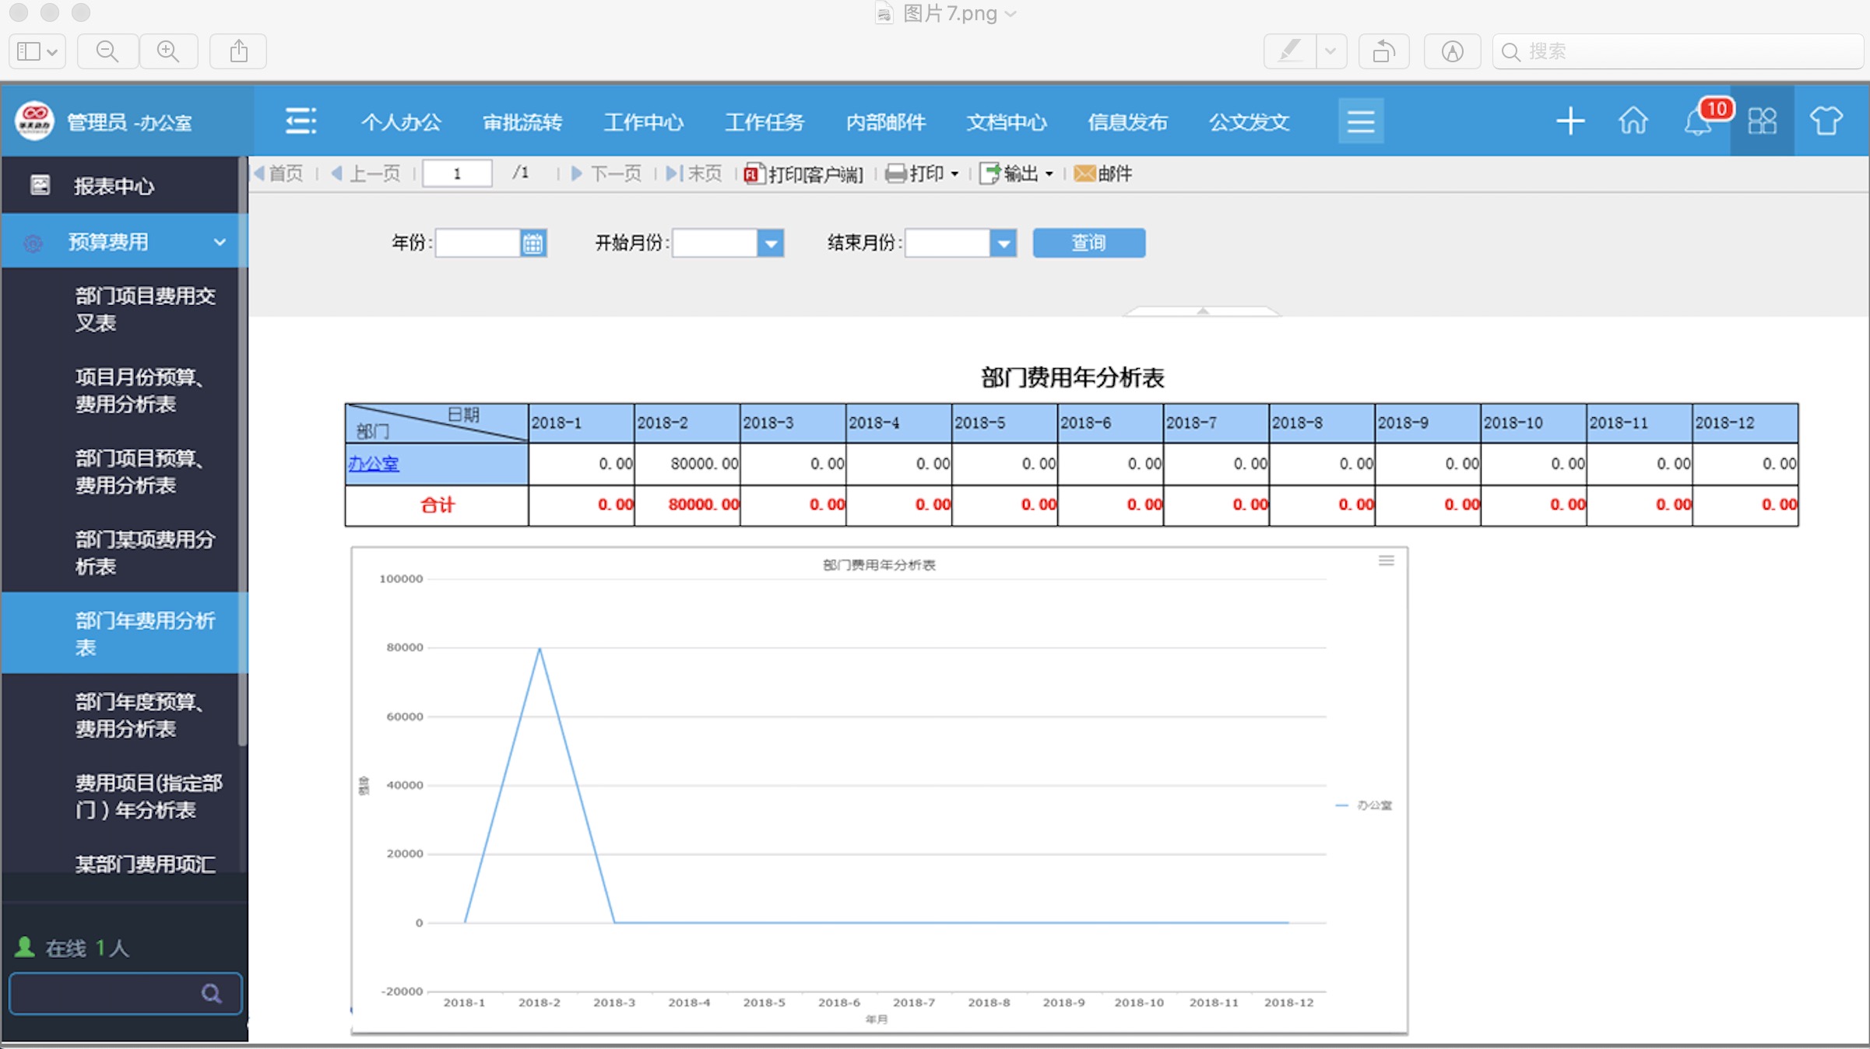Screen dimensions: 1870x1049
Task: Click the home icon in the top bar
Action: coord(1633,121)
